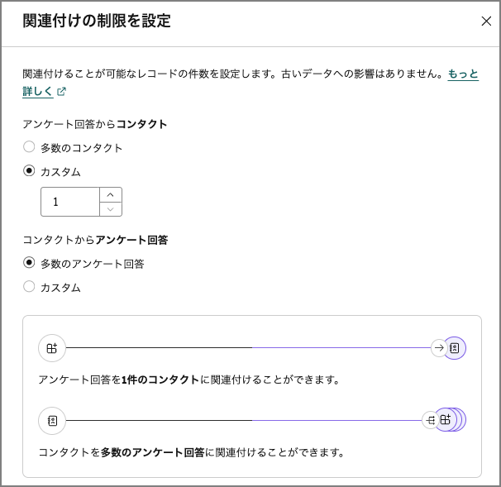
Task: Click the アンケート回答からコンタクト section label
Action: (95, 124)
